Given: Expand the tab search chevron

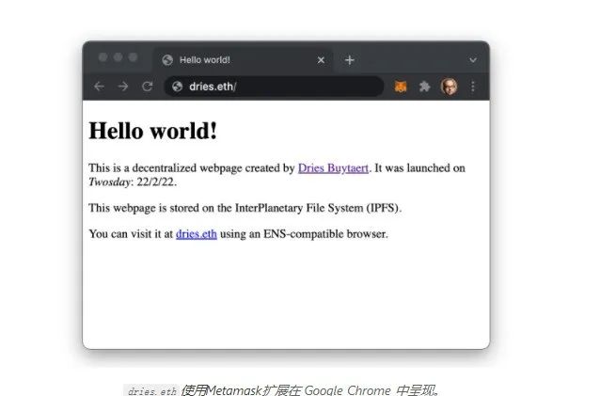Looking at the screenshot, I should (x=473, y=60).
